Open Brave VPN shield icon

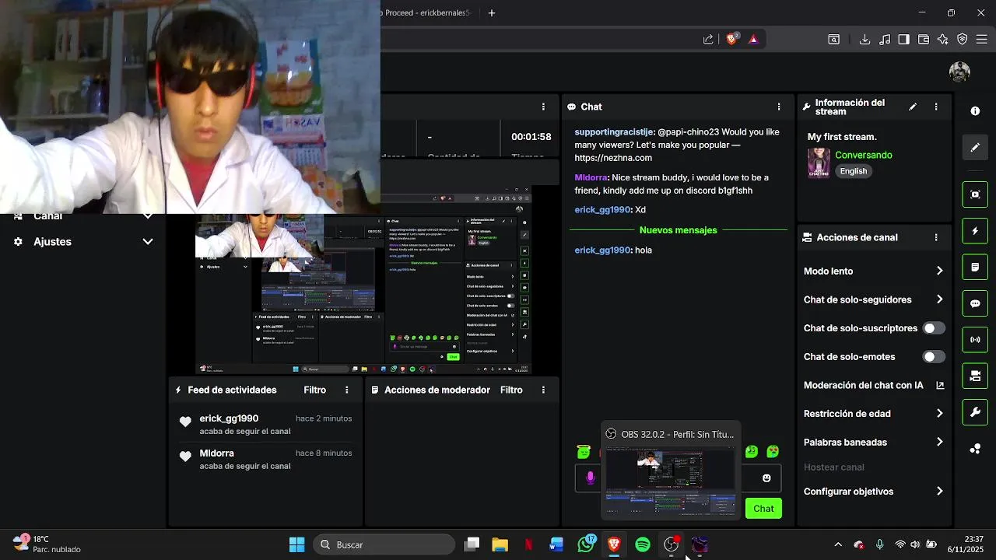(x=963, y=39)
